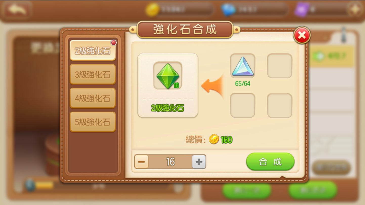Switch to the 3級強化石 tab

(x=93, y=74)
